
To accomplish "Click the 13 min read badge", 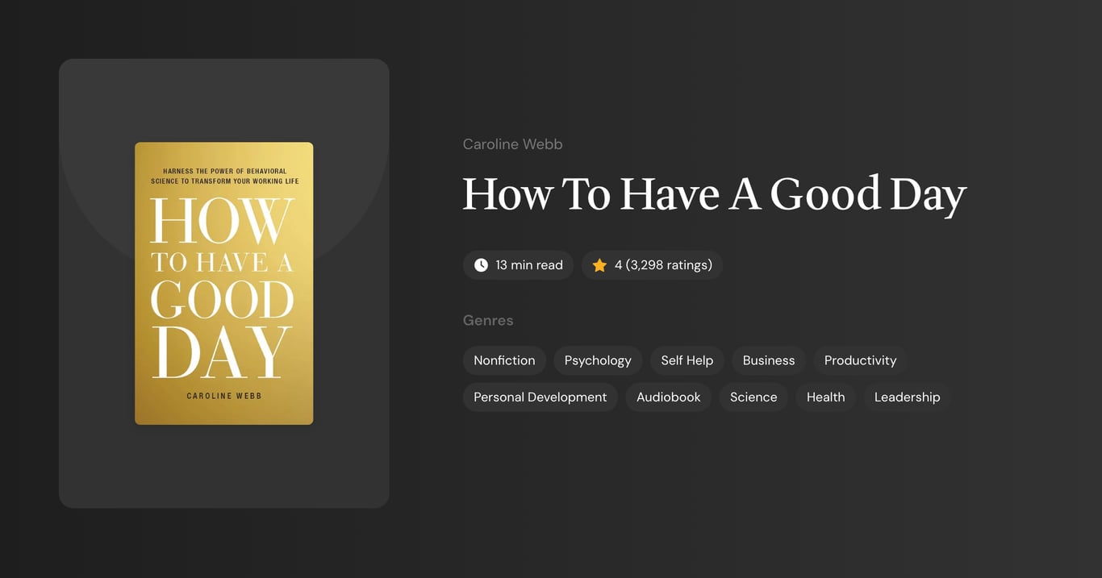I will click(518, 264).
